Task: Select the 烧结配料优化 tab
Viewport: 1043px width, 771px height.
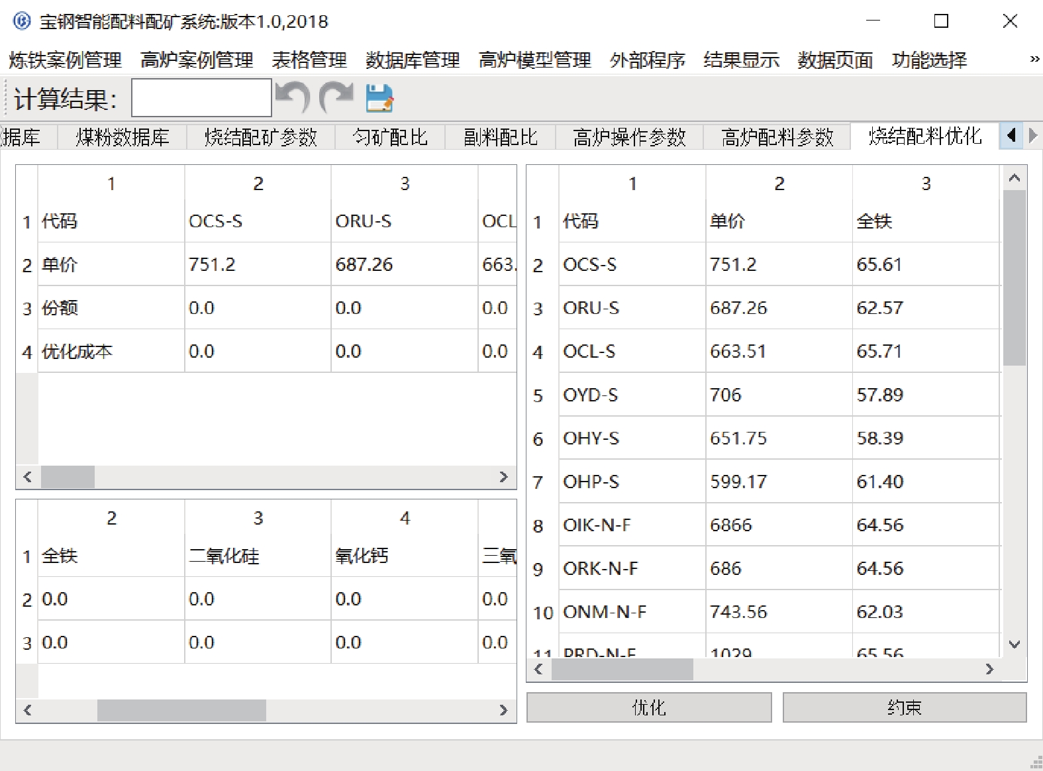Action: pyautogui.click(x=924, y=136)
